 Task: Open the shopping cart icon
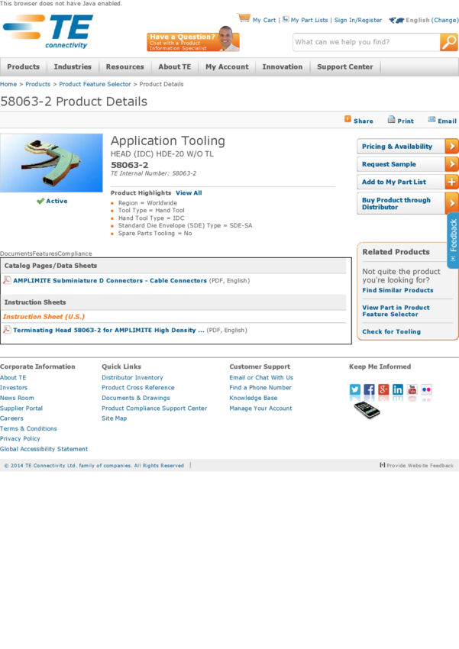(x=244, y=18)
